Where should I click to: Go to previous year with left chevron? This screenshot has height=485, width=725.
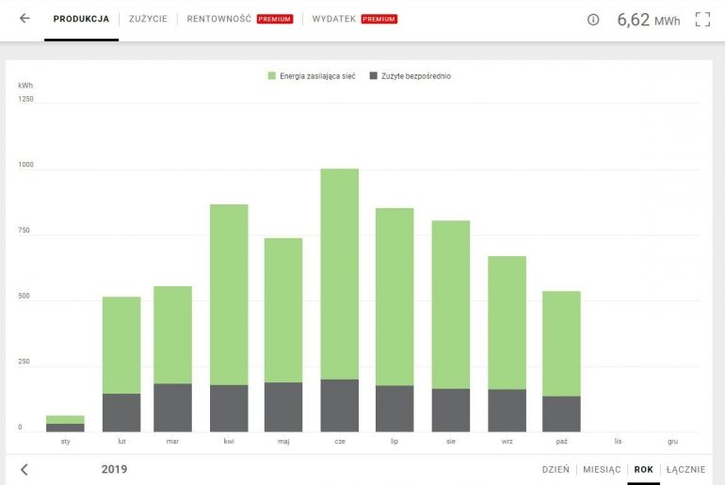coord(24,469)
